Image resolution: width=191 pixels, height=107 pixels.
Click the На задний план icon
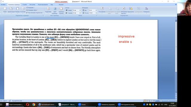117,9
